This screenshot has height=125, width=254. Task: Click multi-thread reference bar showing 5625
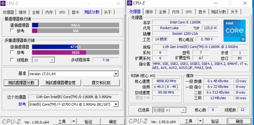(75, 52)
